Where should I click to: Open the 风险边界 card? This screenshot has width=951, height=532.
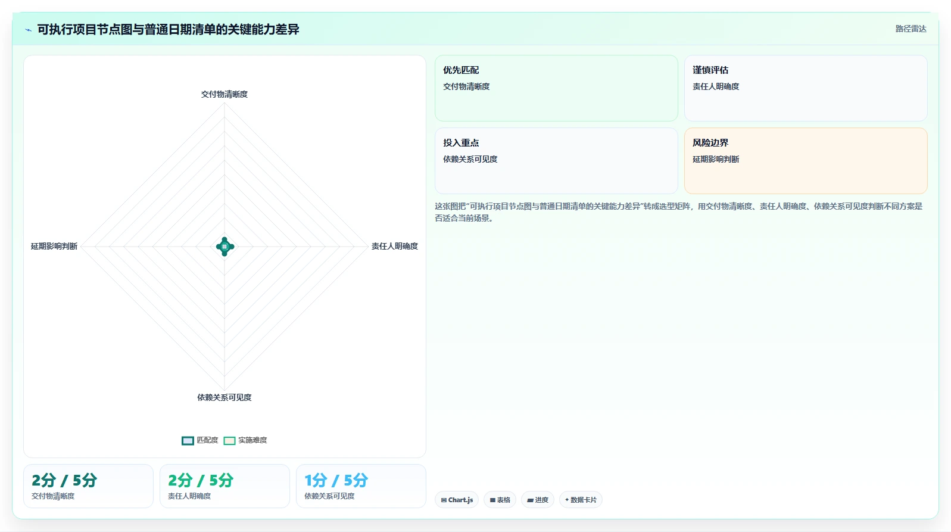pos(806,161)
